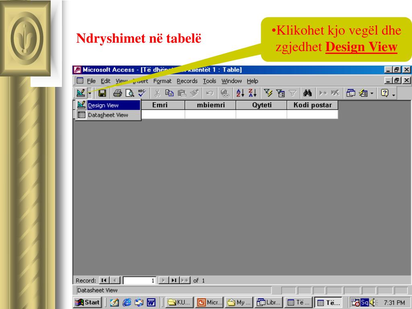The width and height of the screenshot is (412, 309).
Task: Select the Kodi postar column header
Action: [x=312, y=105]
